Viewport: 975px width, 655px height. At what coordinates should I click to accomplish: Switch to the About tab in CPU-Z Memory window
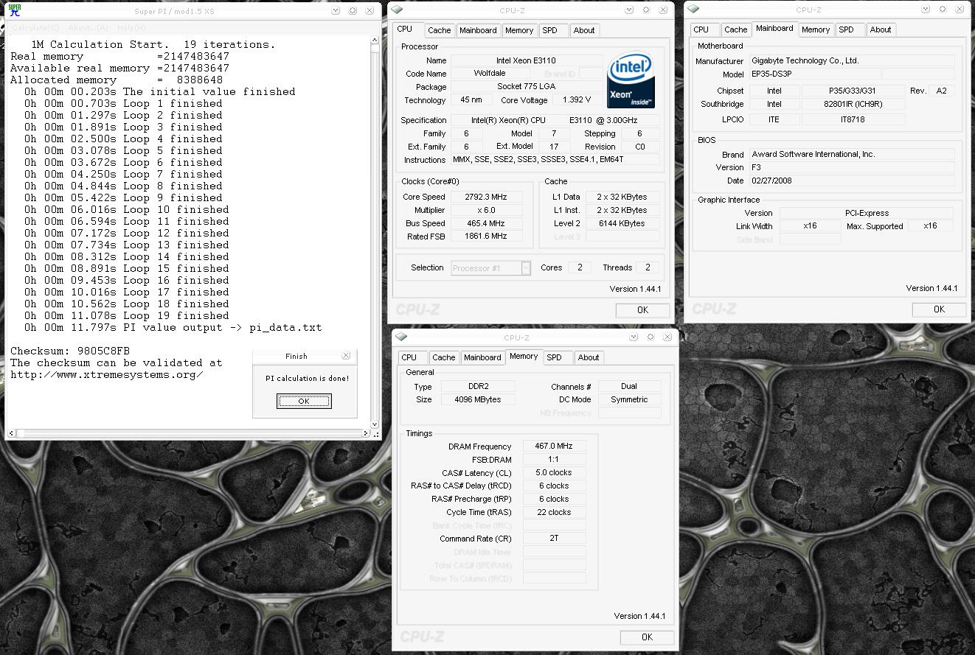tap(589, 357)
